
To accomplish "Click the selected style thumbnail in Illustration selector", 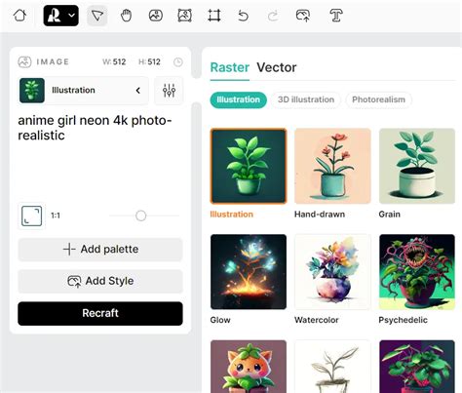I will [x=32, y=91].
